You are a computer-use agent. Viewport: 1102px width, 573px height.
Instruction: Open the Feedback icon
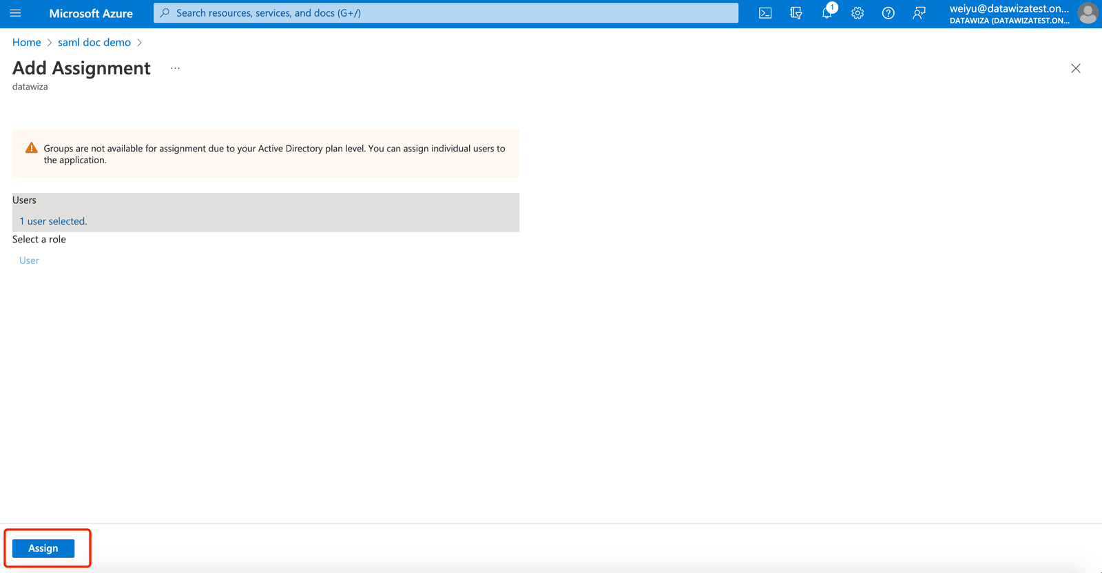coord(919,13)
